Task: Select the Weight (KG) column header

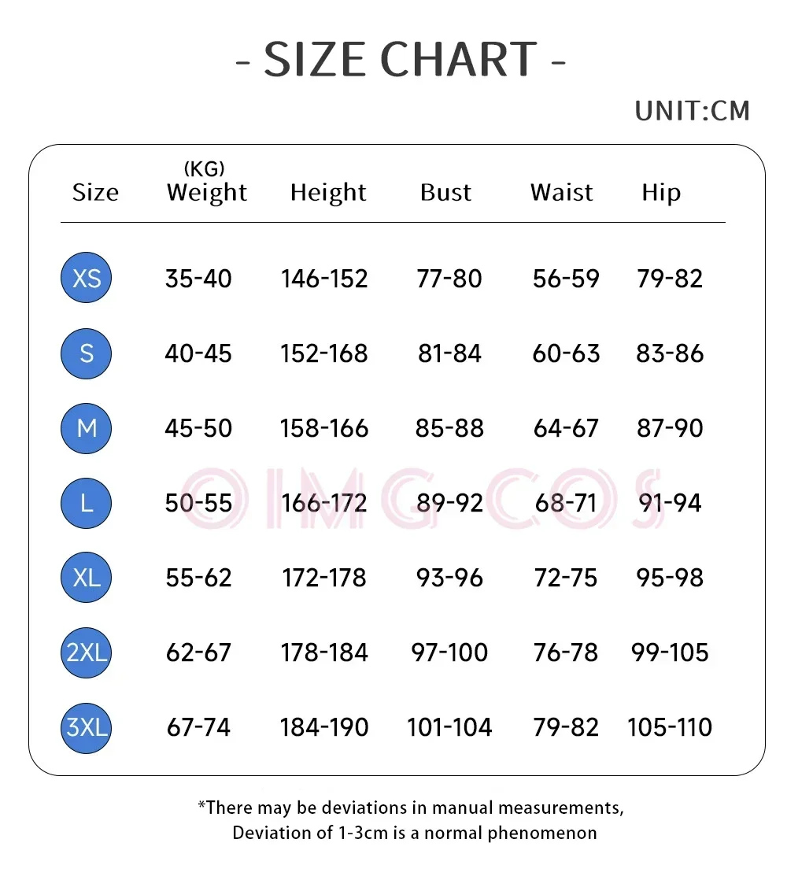Action: (206, 183)
